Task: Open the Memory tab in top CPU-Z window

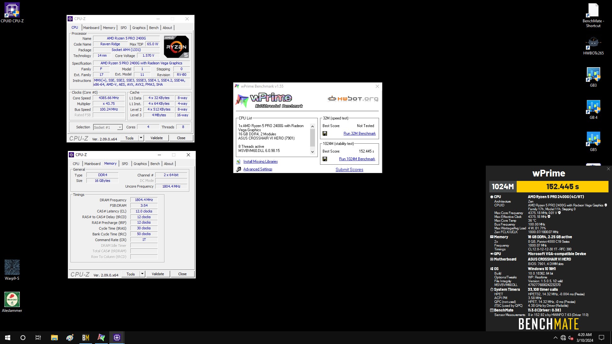Action: coord(109,28)
